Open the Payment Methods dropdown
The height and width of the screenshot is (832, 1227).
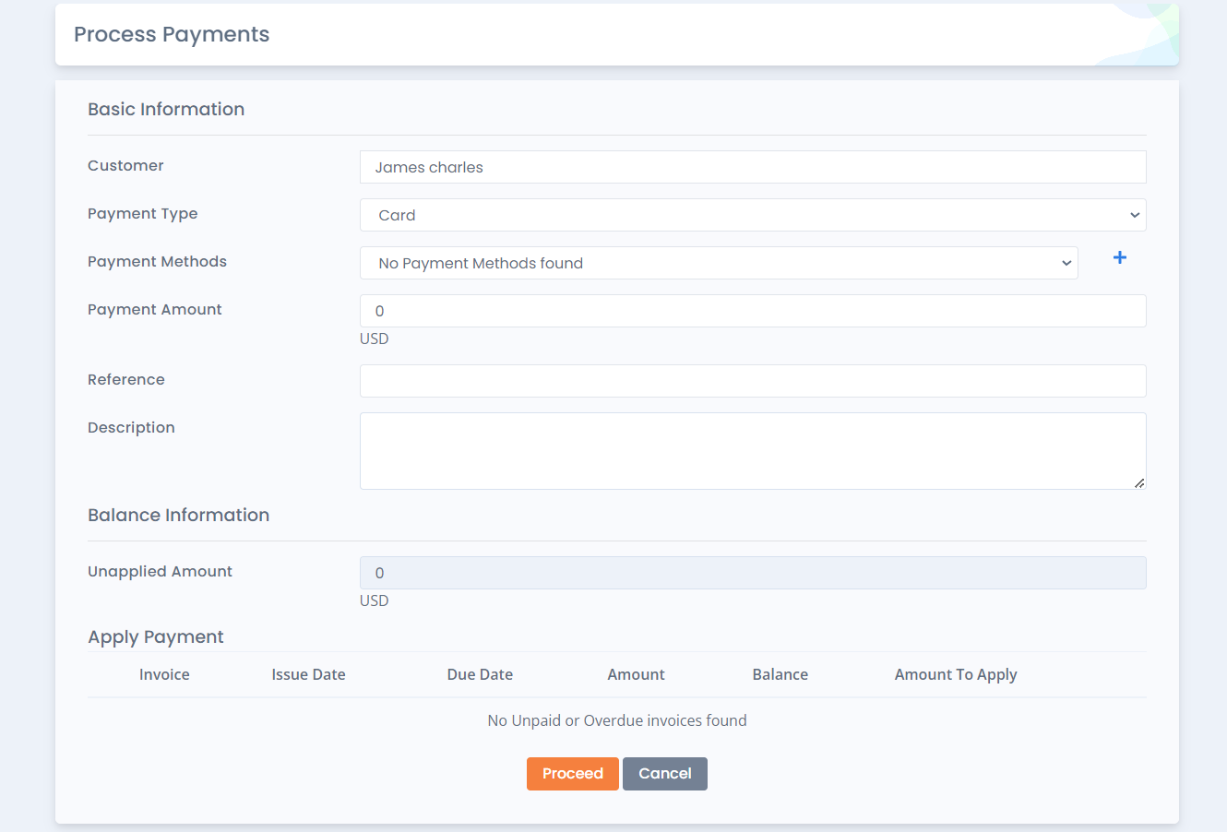click(720, 263)
